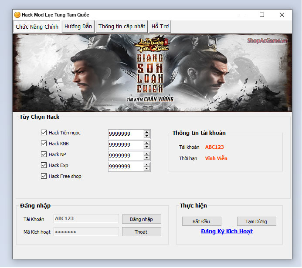
Task: Increase Tiên ngọc value with up arrow
Action: point(147,132)
